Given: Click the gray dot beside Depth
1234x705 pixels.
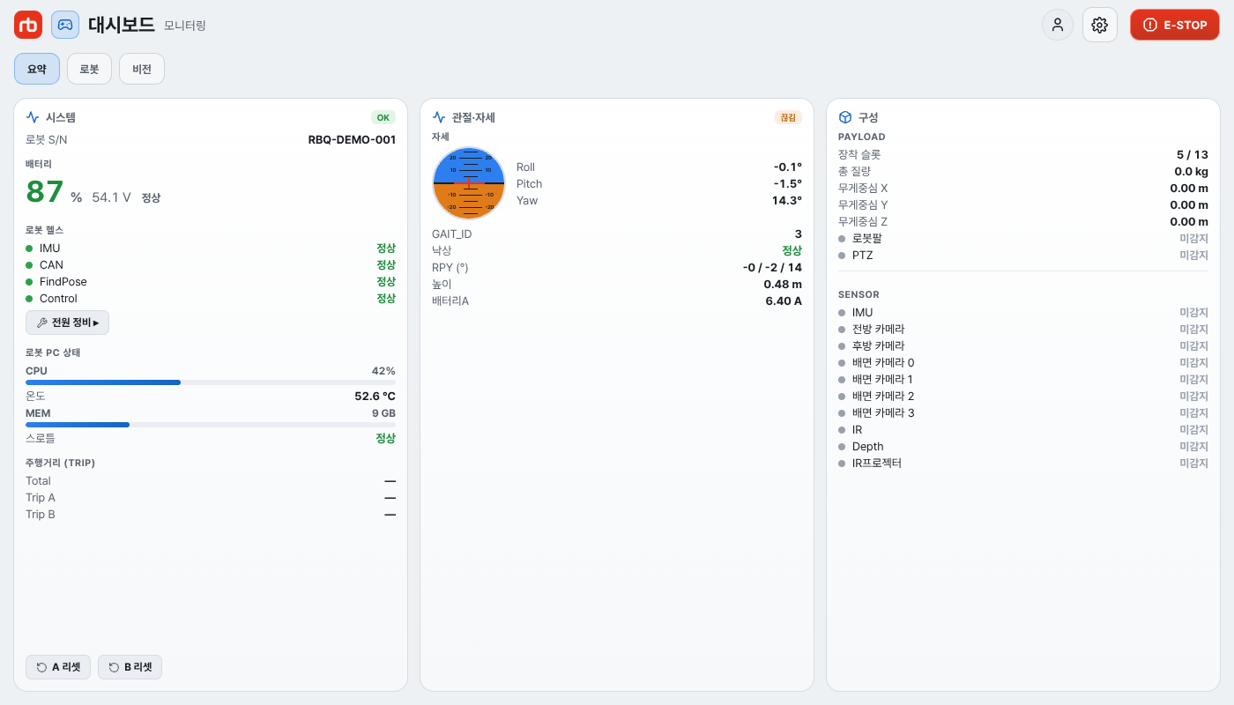Looking at the screenshot, I should pos(842,447).
